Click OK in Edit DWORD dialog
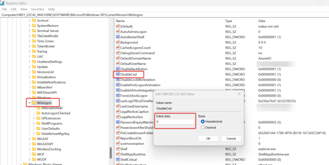Screen dimensions: 329x165 [208, 138]
